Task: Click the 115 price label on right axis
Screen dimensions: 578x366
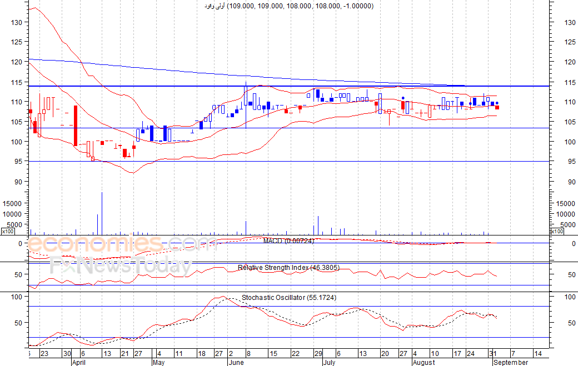Action: coord(570,83)
